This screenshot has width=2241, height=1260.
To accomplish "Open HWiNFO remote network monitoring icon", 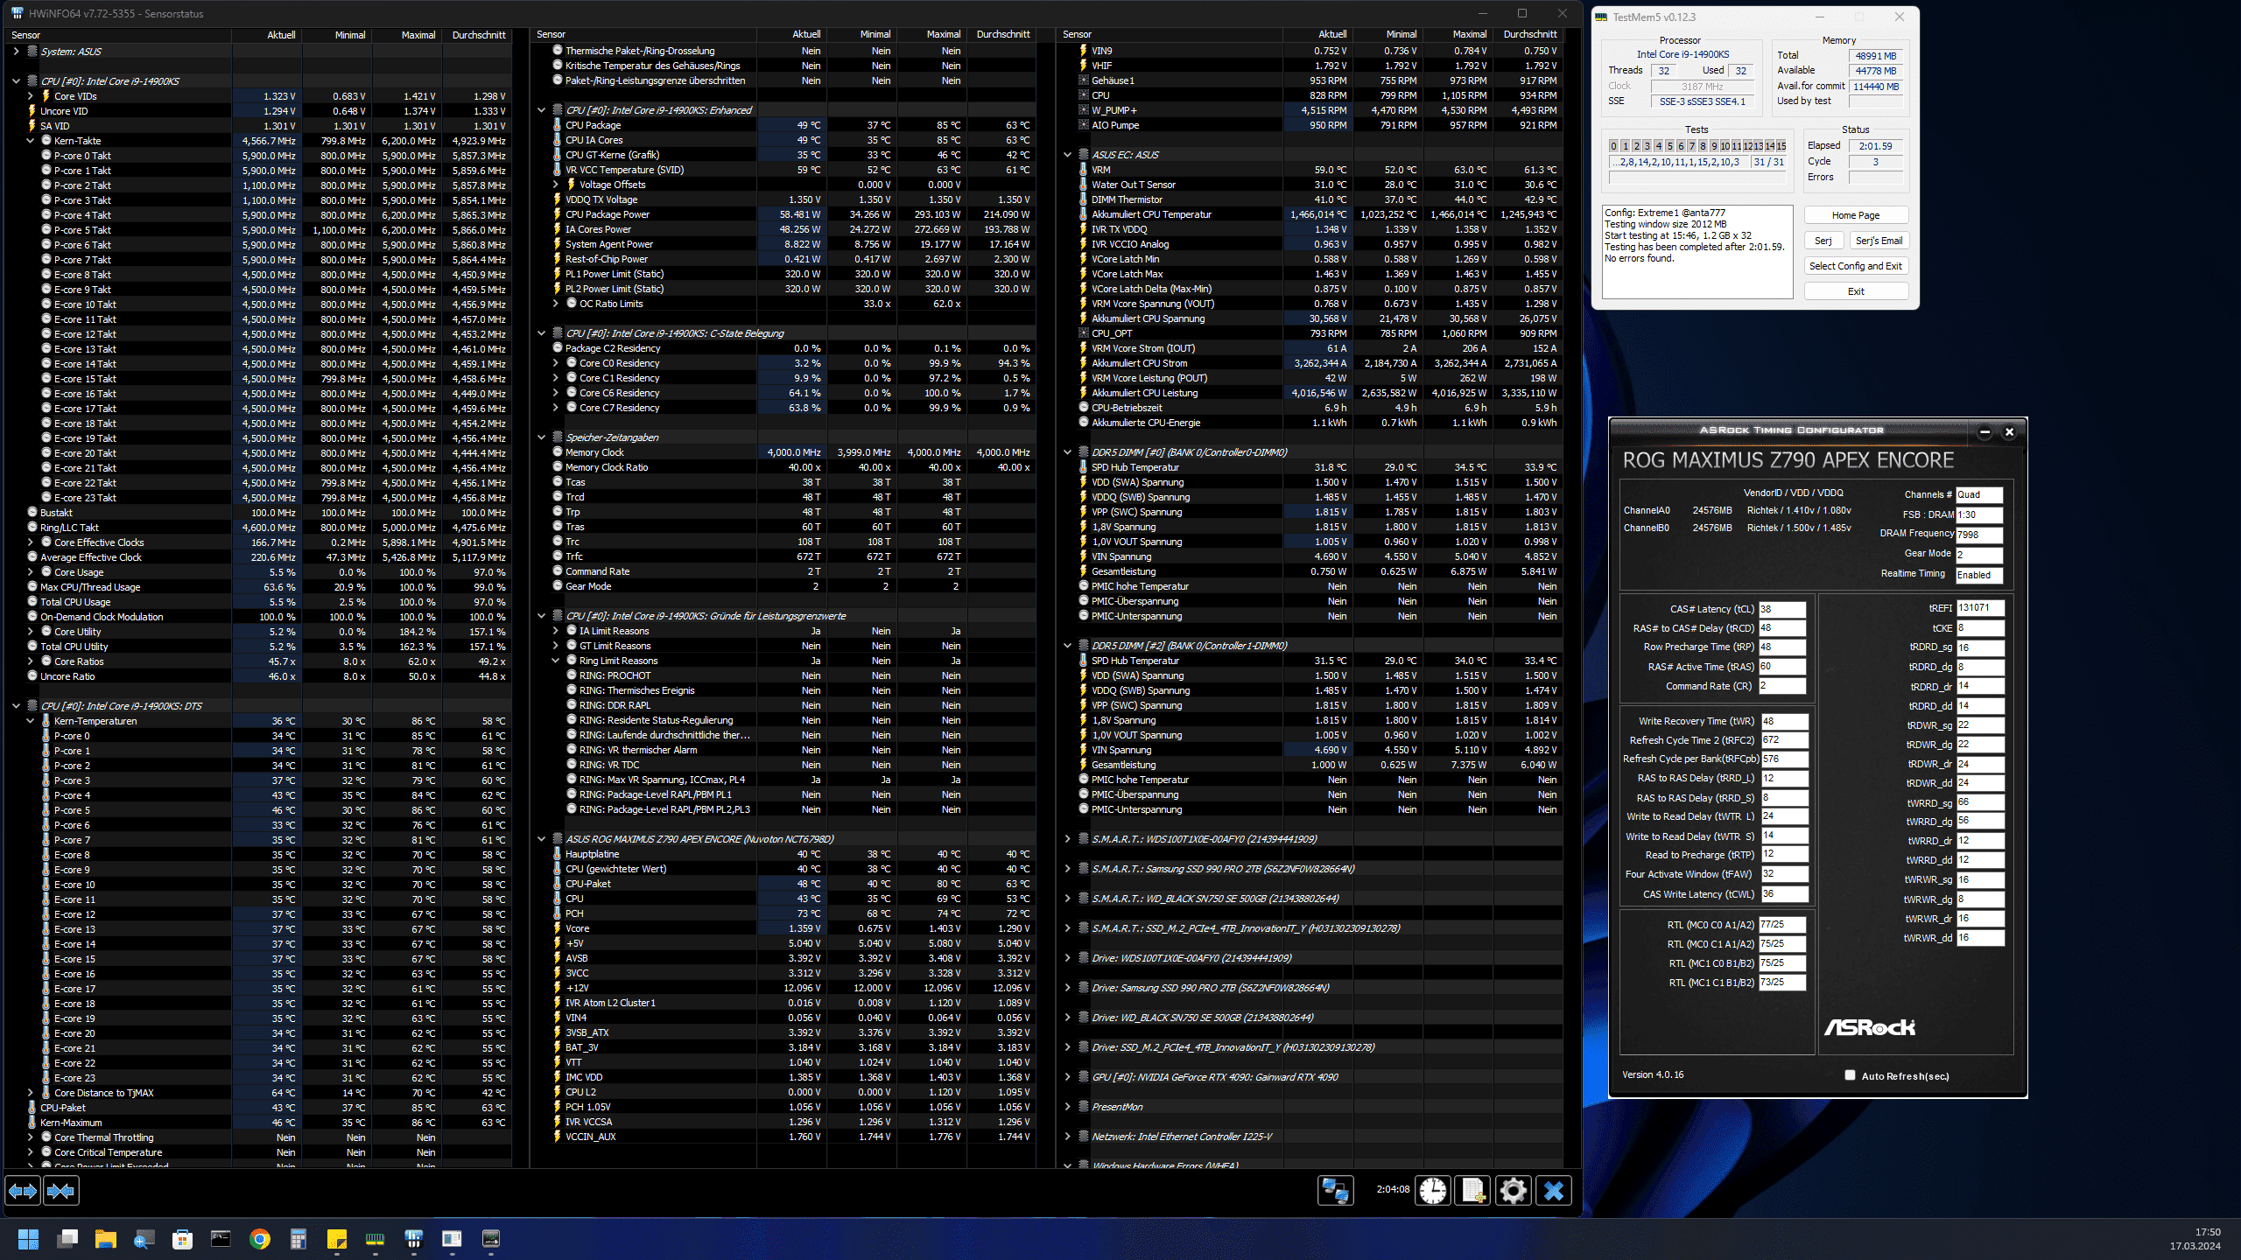I will click(x=1335, y=1190).
